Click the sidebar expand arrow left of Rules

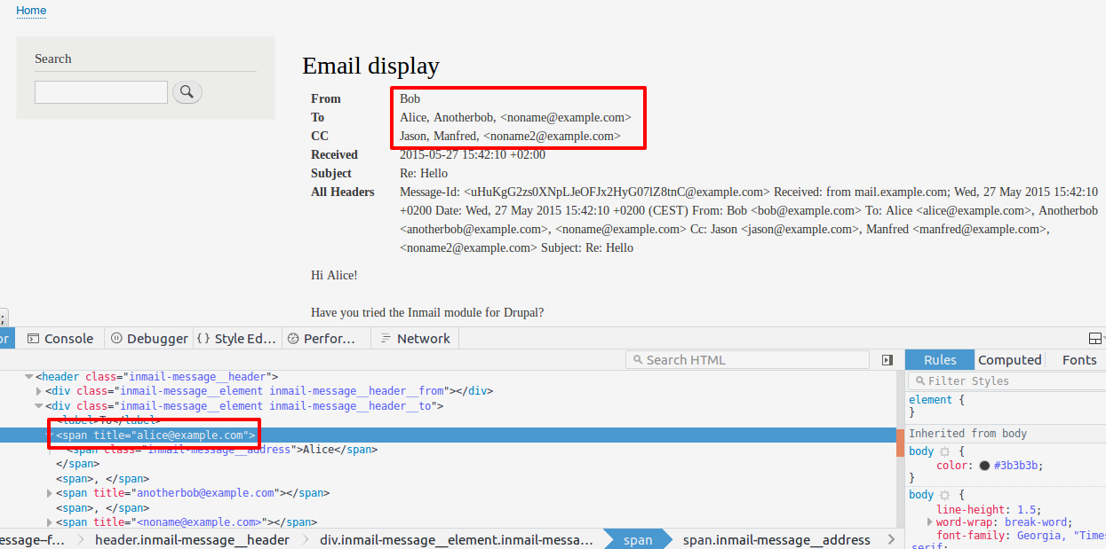pos(886,359)
